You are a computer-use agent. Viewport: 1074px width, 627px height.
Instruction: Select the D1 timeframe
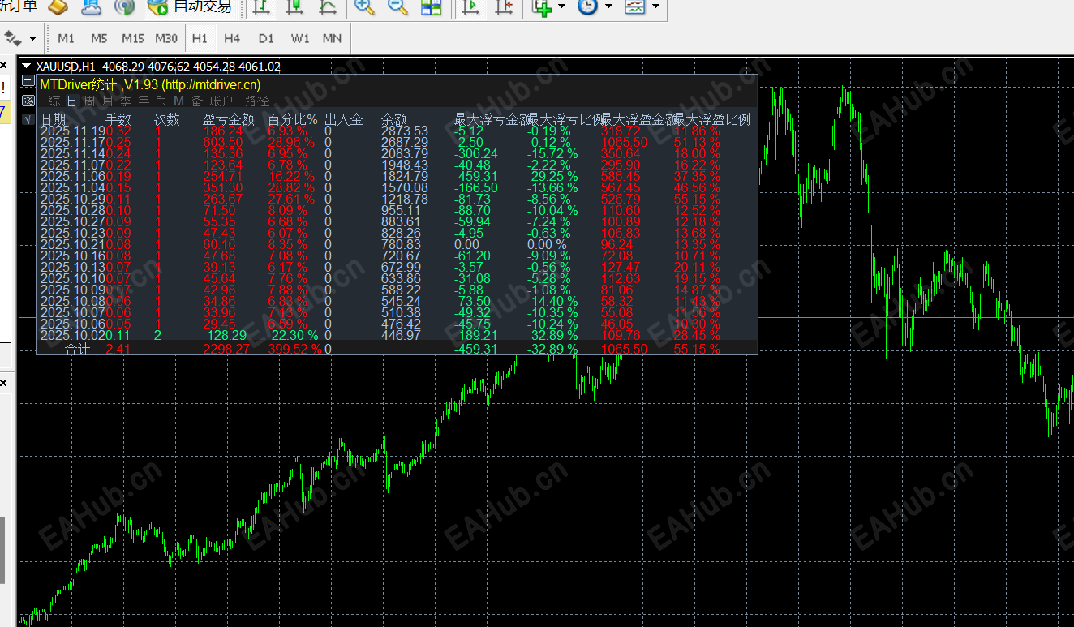(x=266, y=38)
